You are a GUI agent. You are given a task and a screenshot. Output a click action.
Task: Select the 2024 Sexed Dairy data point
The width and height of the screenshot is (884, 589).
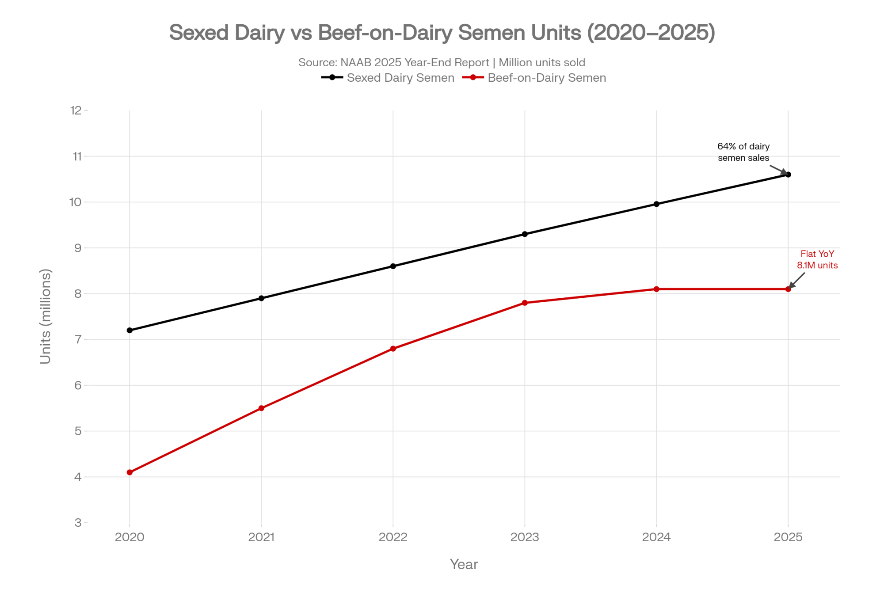pos(656,204)
